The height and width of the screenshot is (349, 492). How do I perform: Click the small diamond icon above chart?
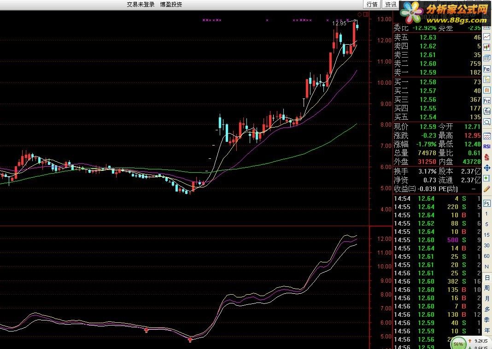pos(360,14)
